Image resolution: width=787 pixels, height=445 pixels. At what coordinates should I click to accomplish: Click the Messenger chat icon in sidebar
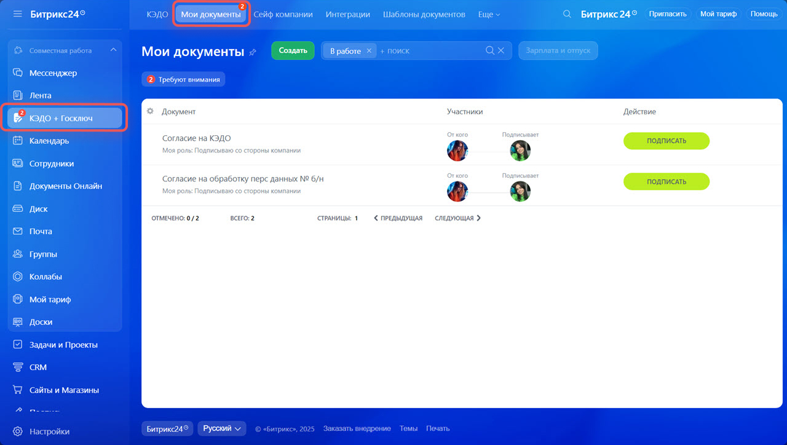[18, 73]
